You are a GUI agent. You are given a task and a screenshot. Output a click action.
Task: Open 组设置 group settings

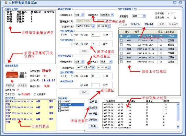click(93, 102)
